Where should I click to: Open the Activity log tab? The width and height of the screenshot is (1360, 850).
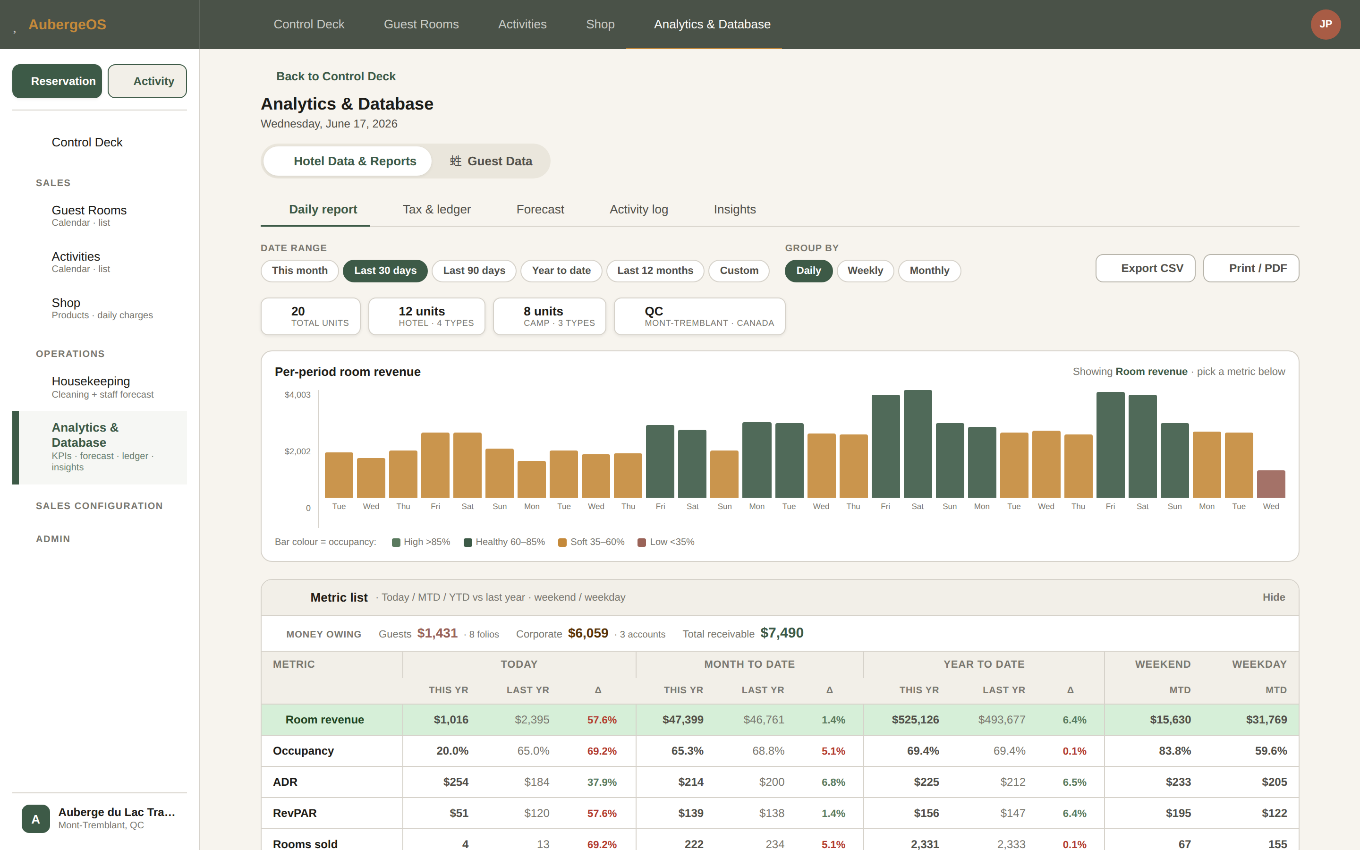coord(638,210)
